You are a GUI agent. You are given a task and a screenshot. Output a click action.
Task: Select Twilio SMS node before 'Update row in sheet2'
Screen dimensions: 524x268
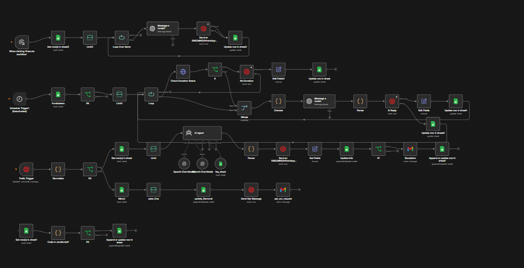203,29
